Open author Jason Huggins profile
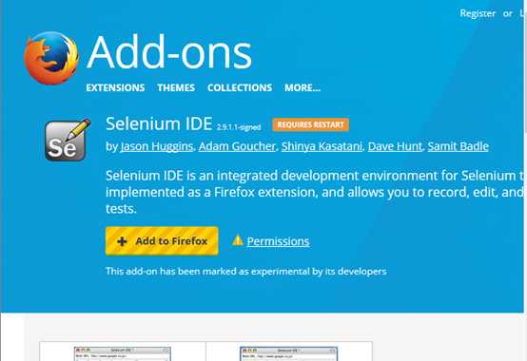 tap(157, 146)
